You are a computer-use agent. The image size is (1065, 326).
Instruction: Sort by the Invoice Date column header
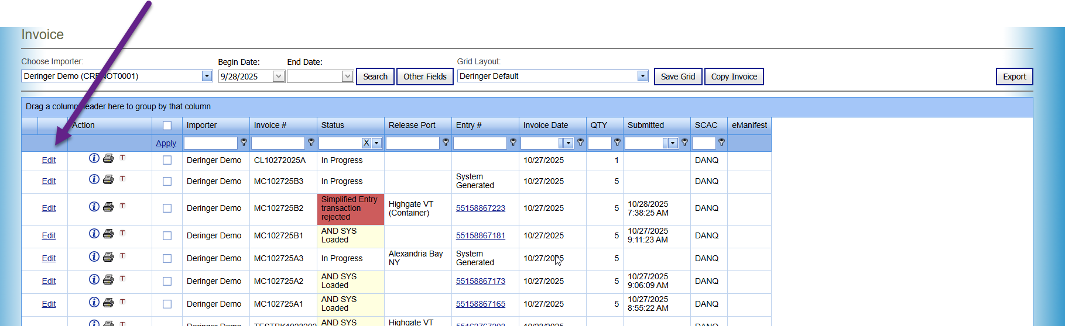[x=545, y=126]
